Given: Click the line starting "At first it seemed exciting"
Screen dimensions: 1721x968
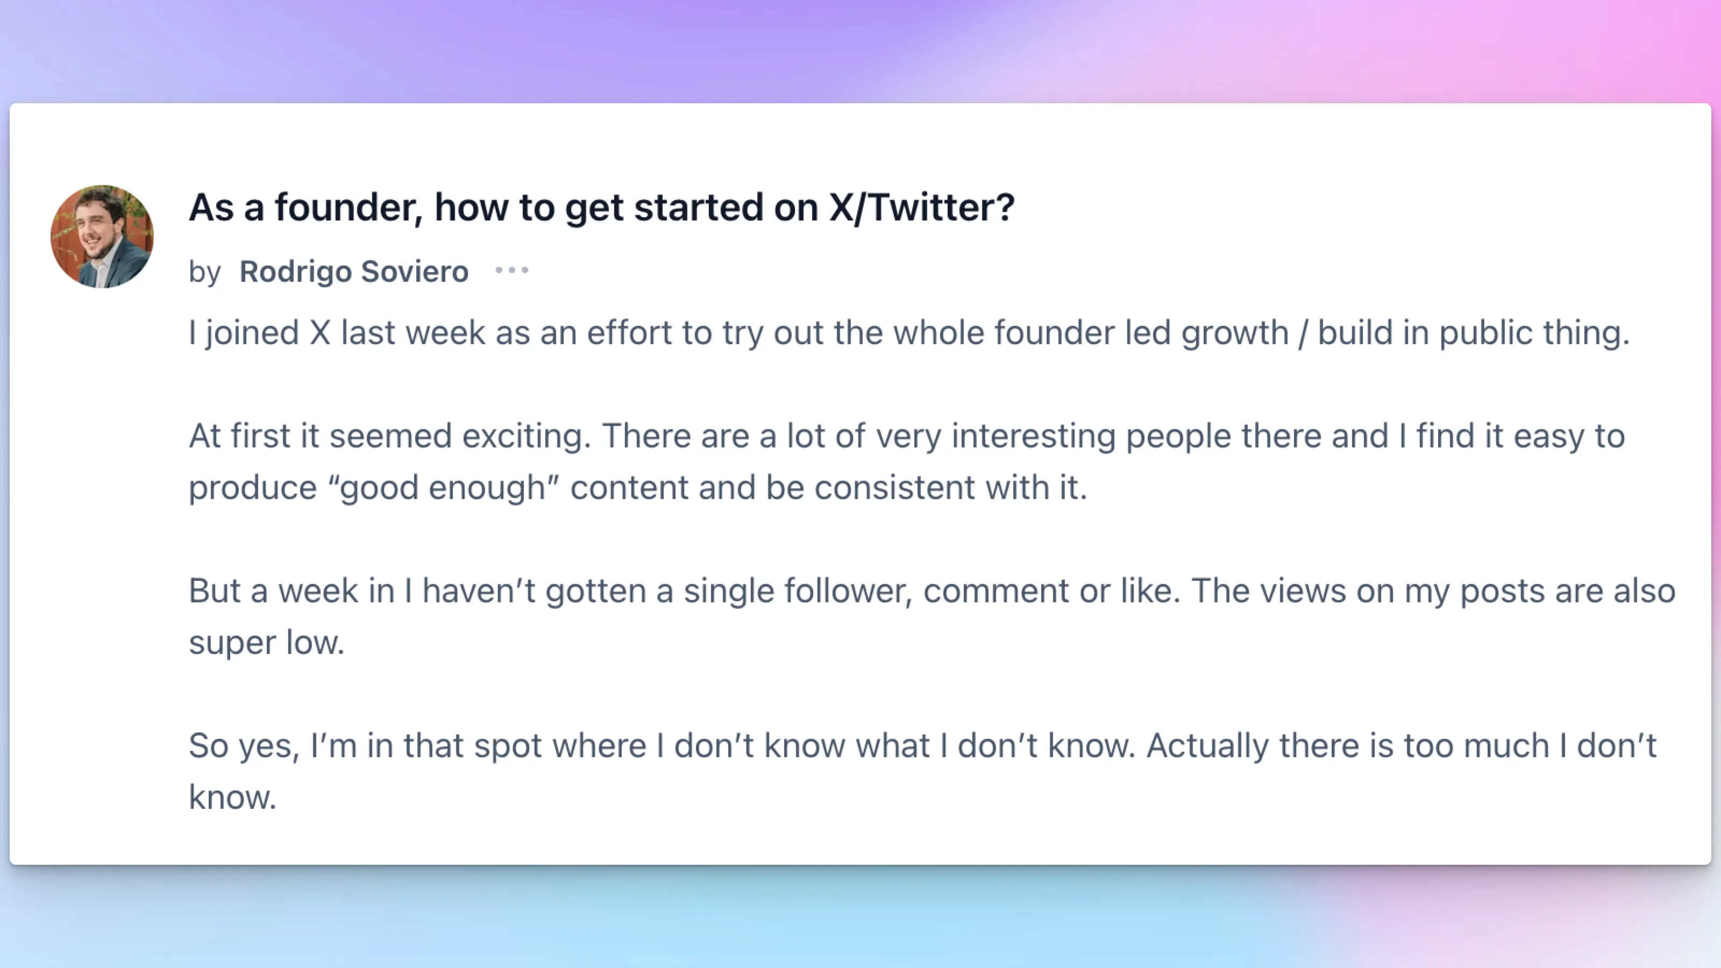Looking at the screenshot, I should (x=907, y=436).
